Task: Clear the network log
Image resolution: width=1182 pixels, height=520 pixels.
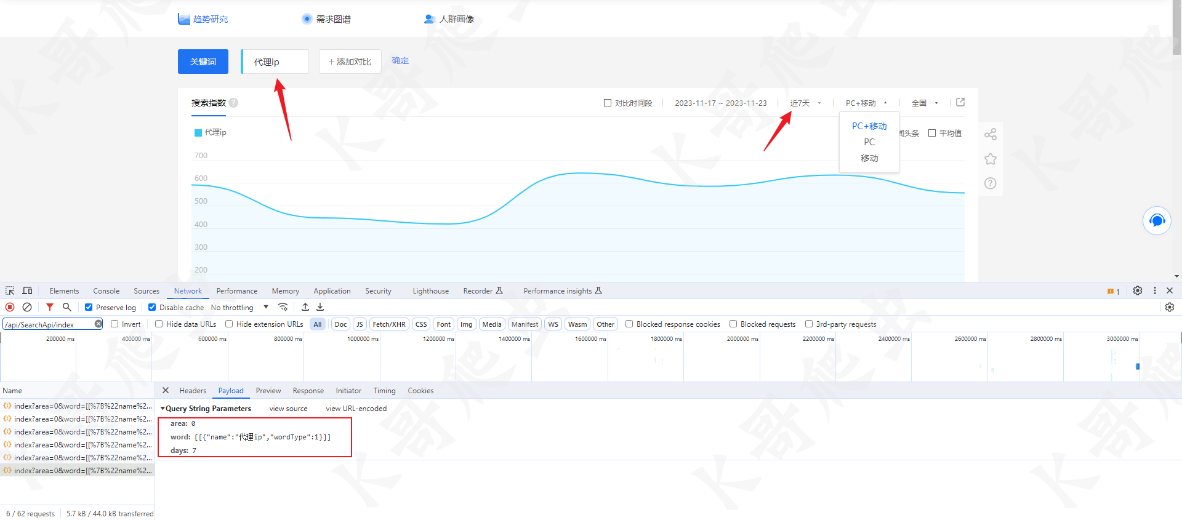Action: coord(27,307)
